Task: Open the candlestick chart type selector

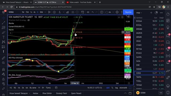Action: pyautogui.click(x=49, y=12)
